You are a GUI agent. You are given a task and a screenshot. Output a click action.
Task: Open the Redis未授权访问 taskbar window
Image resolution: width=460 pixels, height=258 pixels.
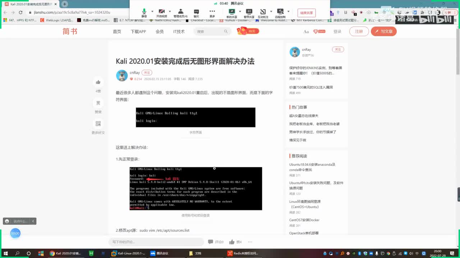243,253
